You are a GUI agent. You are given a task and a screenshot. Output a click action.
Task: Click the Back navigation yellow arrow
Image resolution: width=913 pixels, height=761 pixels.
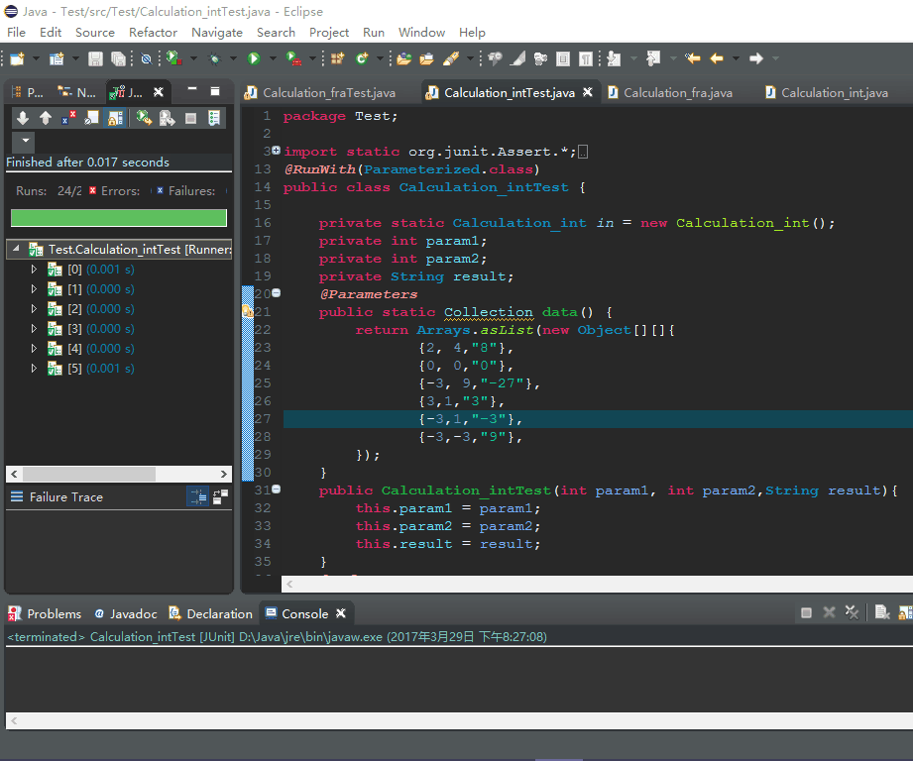717,58
